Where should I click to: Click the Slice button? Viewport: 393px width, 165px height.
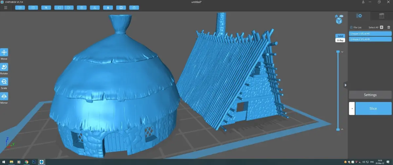[373, 108]
